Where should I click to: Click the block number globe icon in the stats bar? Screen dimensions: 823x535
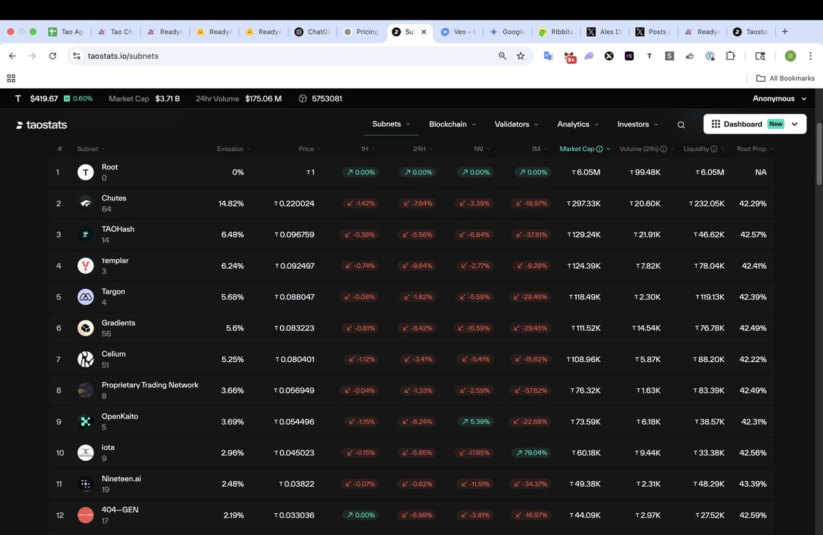[x=302, y=98]
